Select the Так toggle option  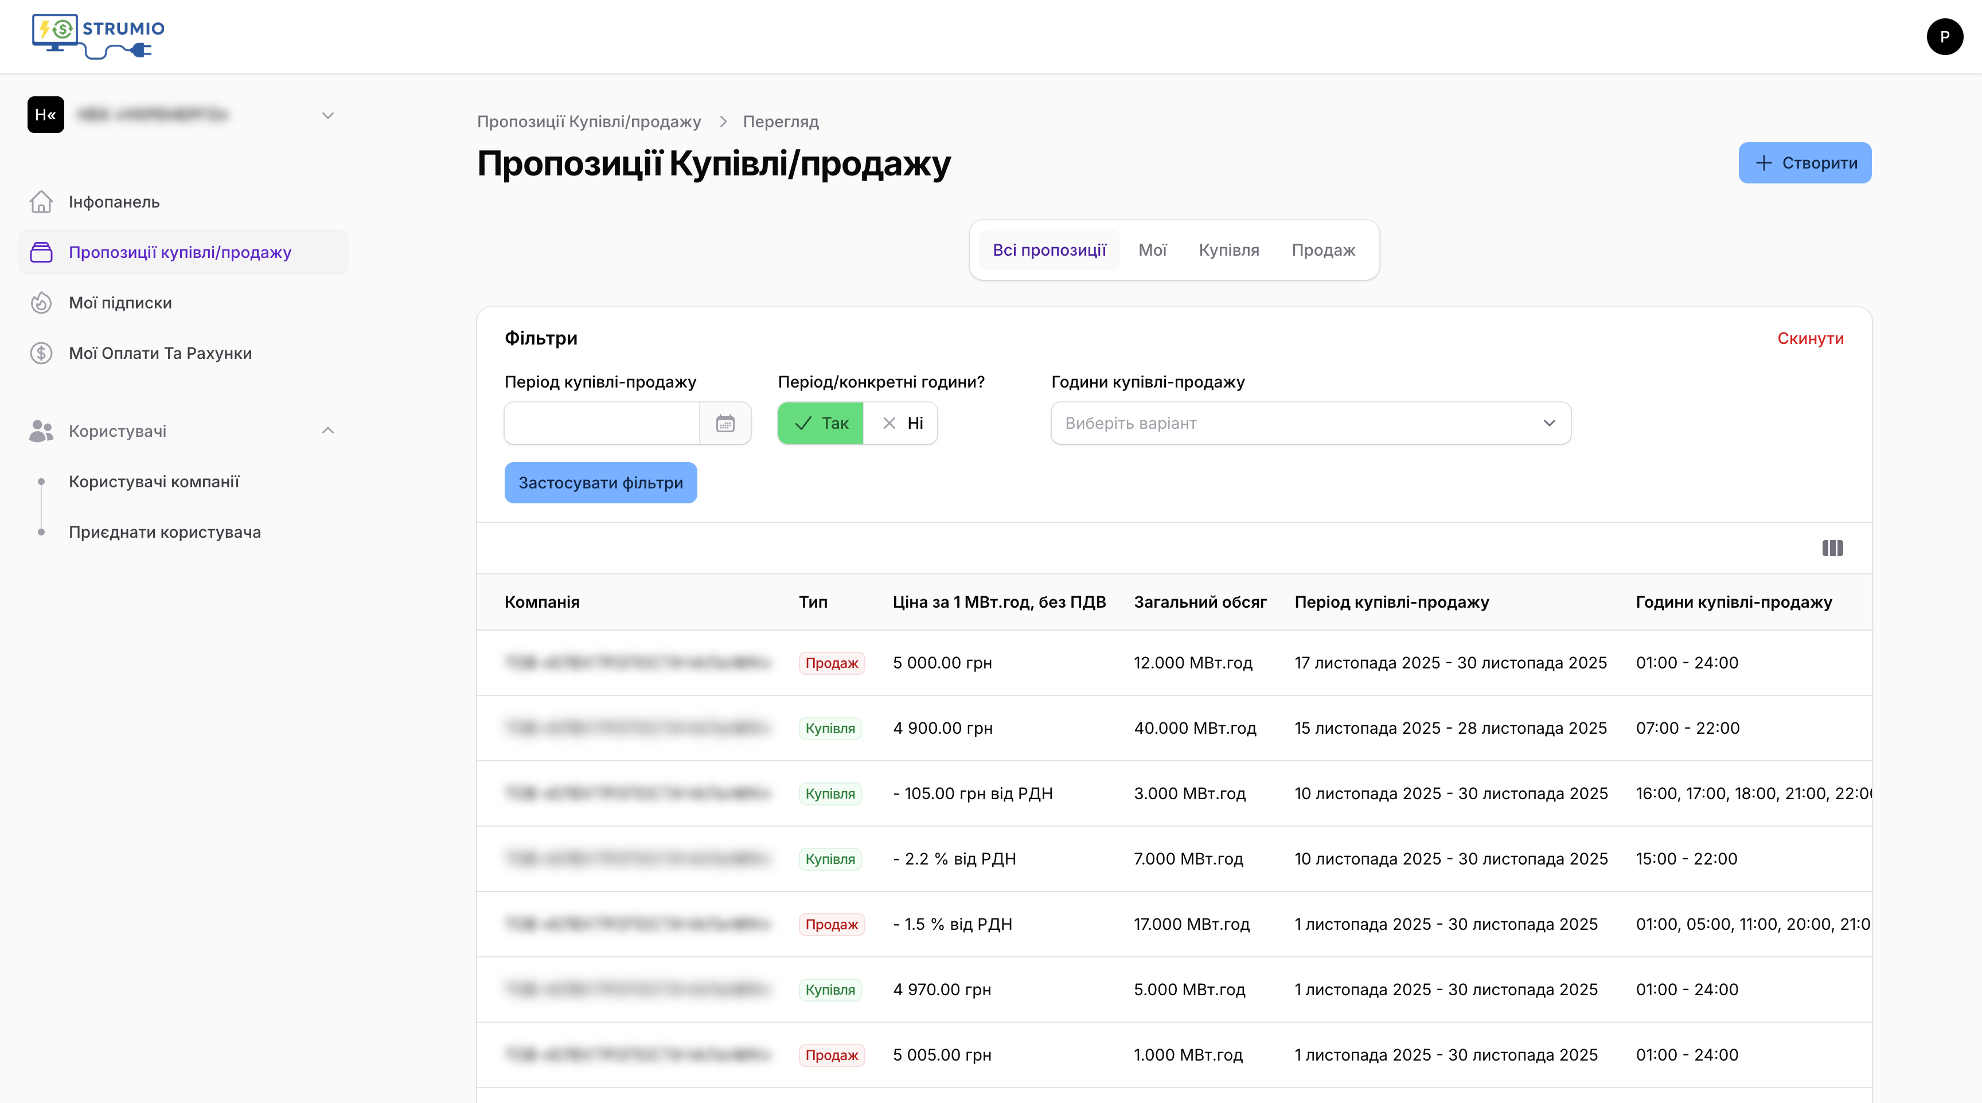(820, 423)
